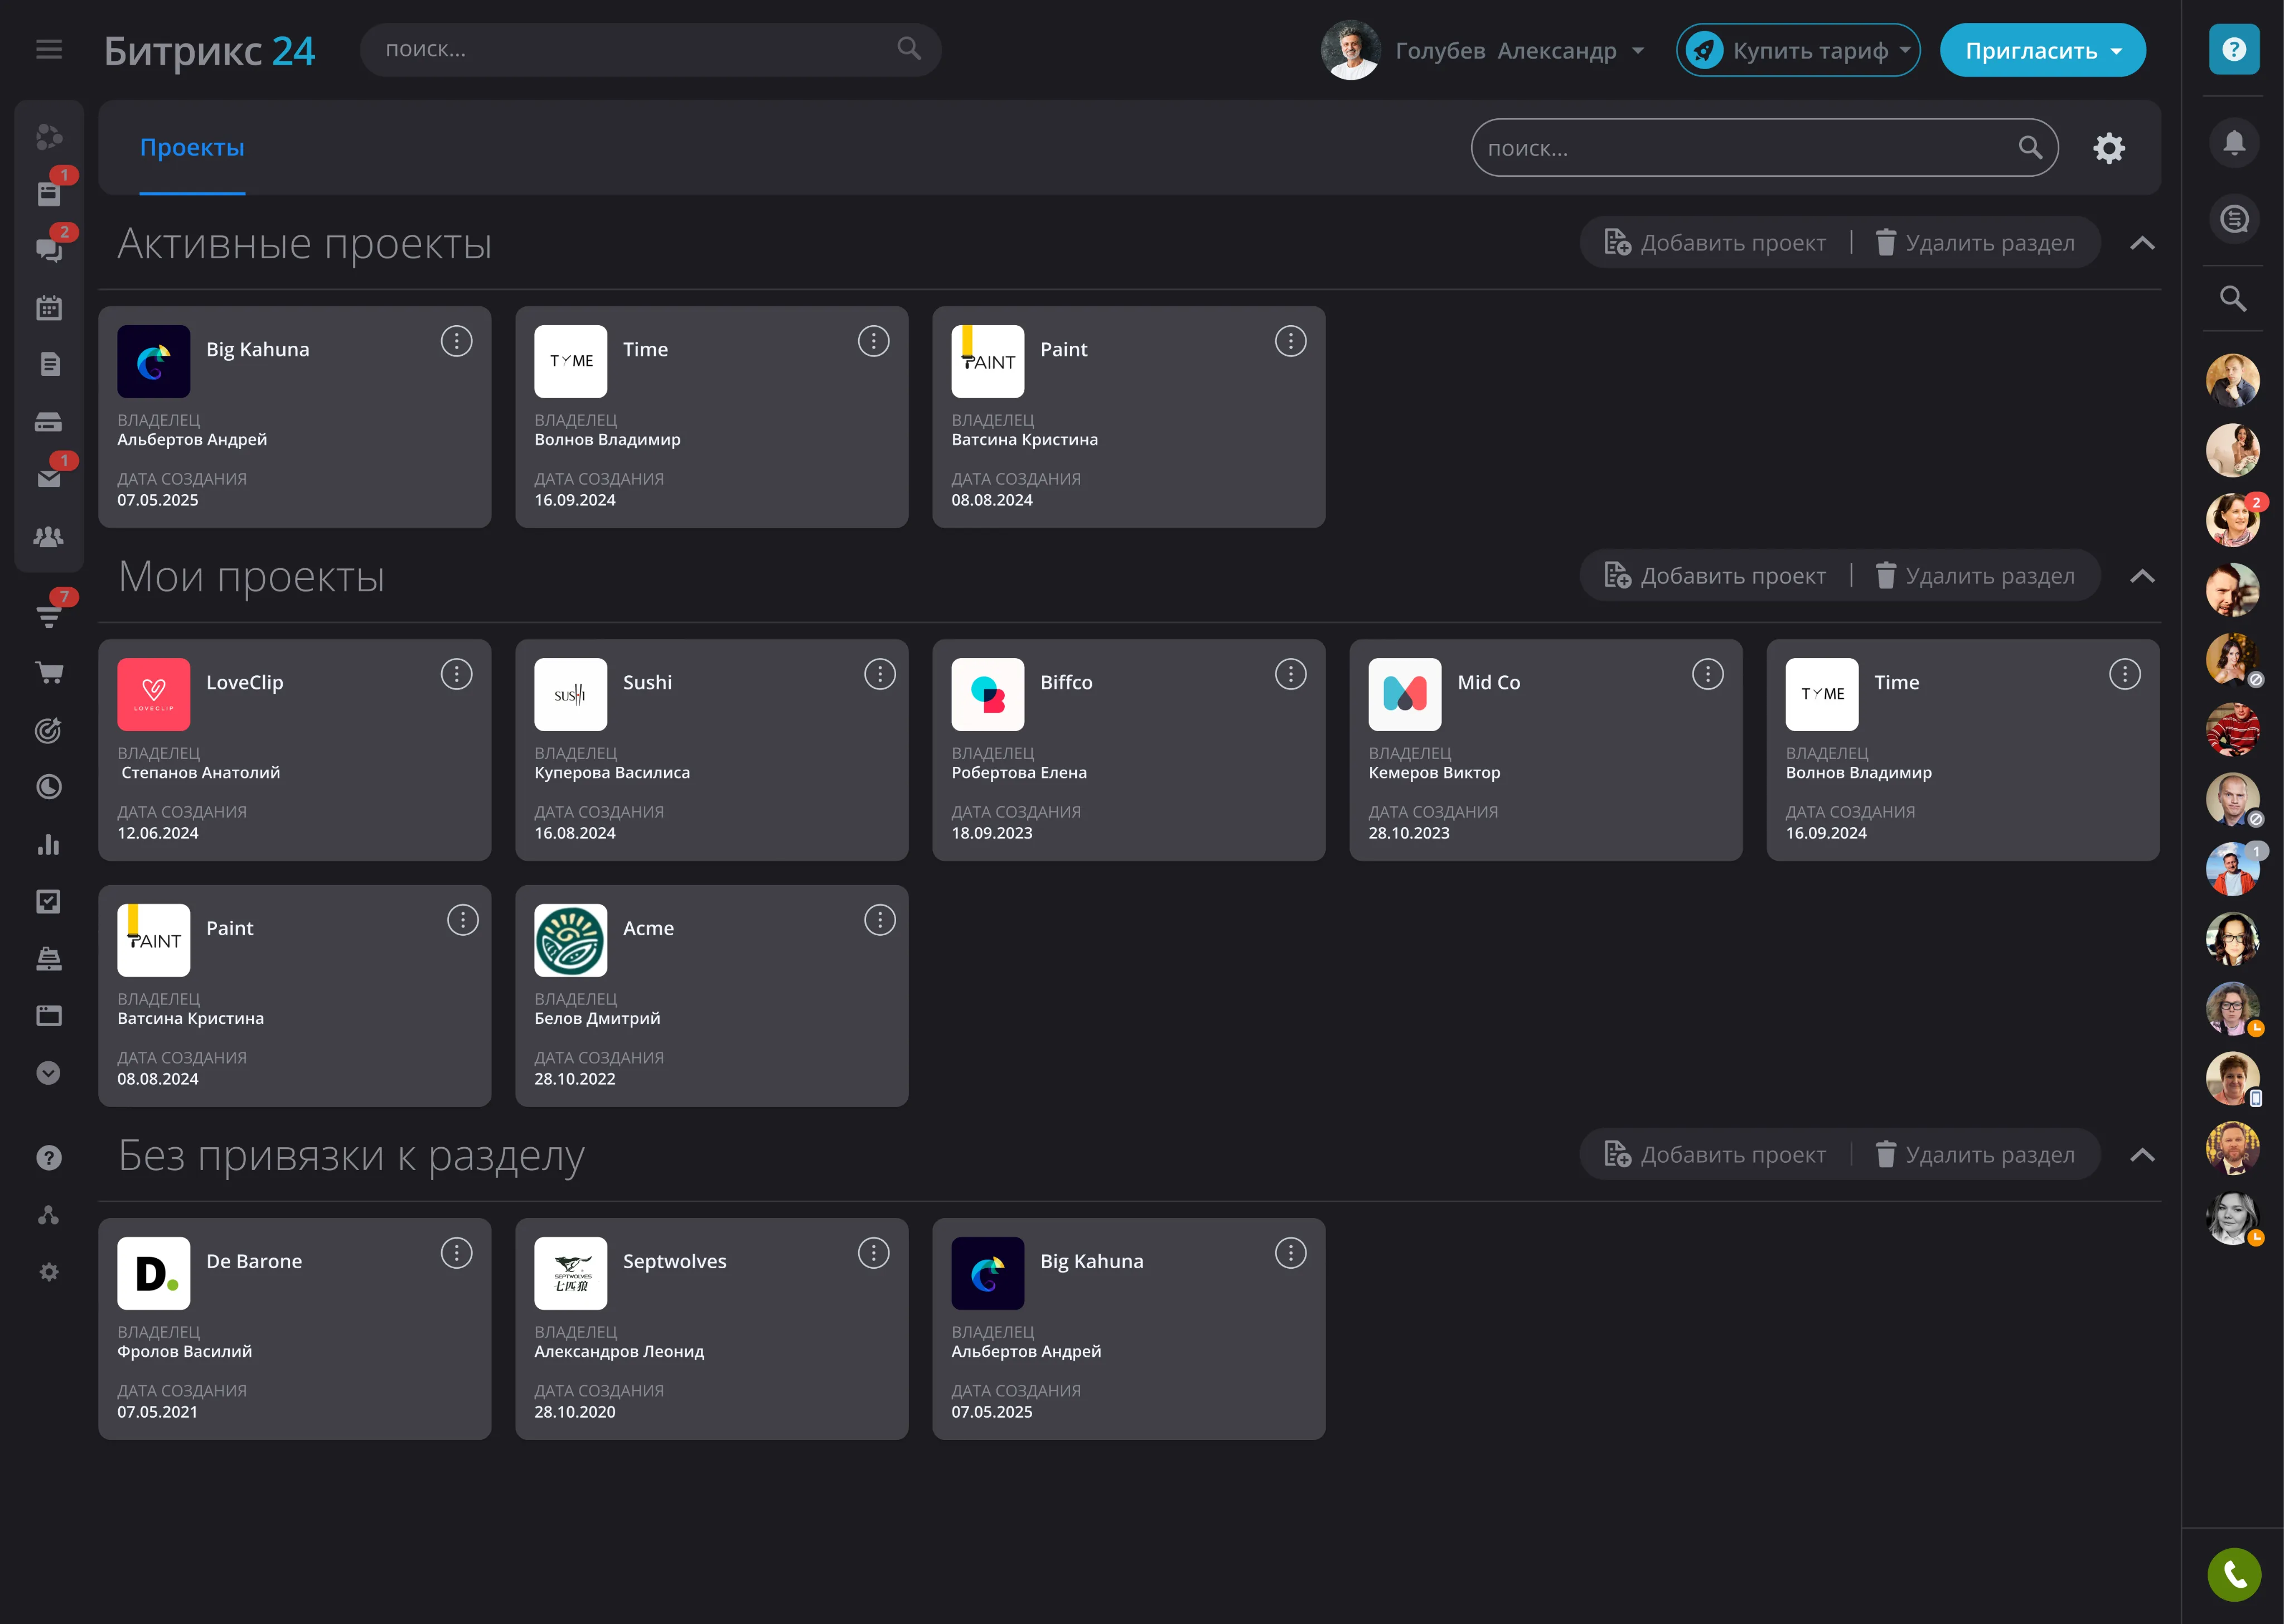Open the marketing target icon in sidebar
This screenshot has height=1624, width=2284.
click(x=49, y=730)
